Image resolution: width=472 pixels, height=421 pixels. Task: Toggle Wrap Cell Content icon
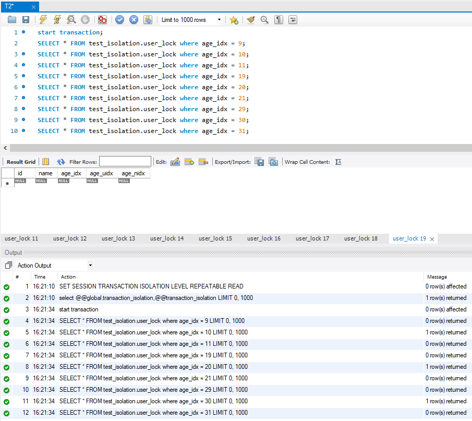[338, 162]
